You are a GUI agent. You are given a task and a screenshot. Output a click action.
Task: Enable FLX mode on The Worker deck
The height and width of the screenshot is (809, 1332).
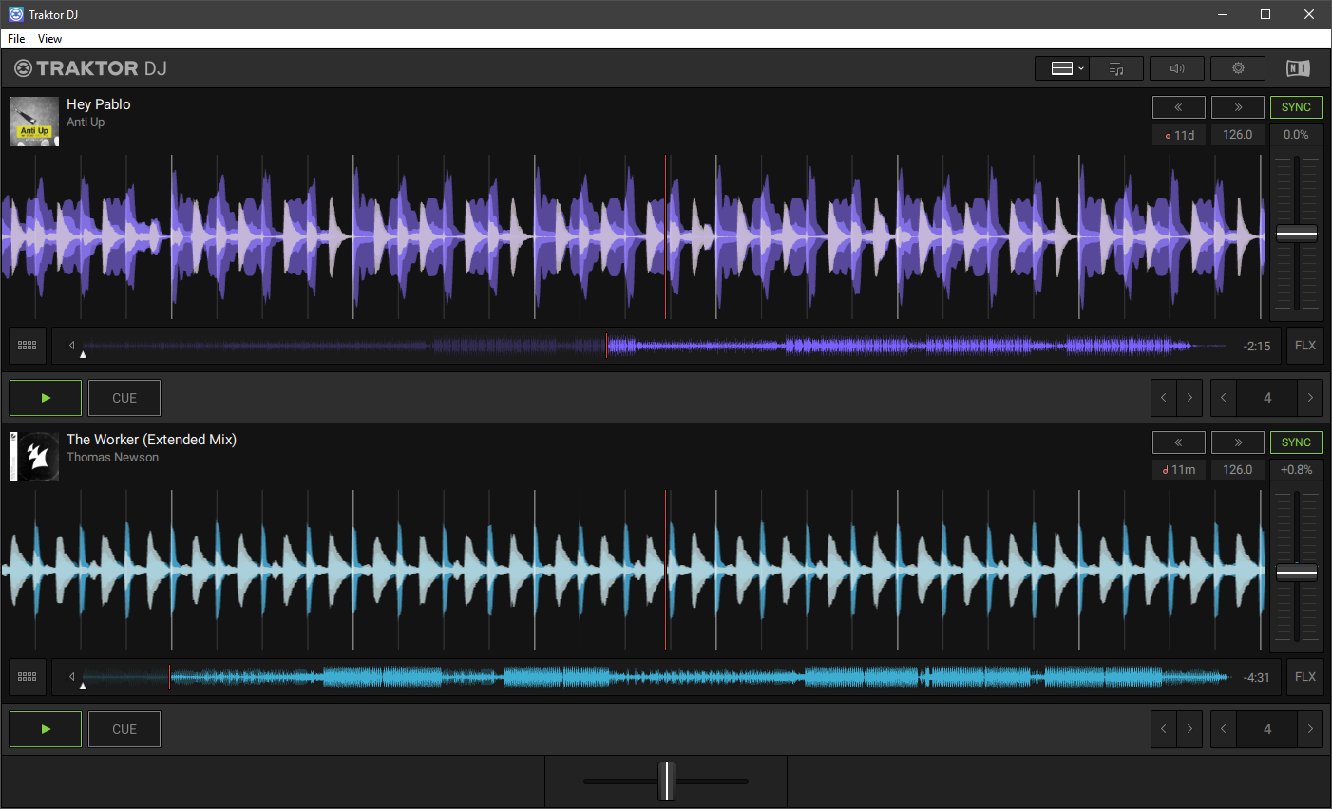click(1305, 677)
